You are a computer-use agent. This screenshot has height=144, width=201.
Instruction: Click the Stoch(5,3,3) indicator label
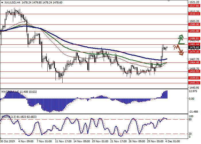(8, 116)
